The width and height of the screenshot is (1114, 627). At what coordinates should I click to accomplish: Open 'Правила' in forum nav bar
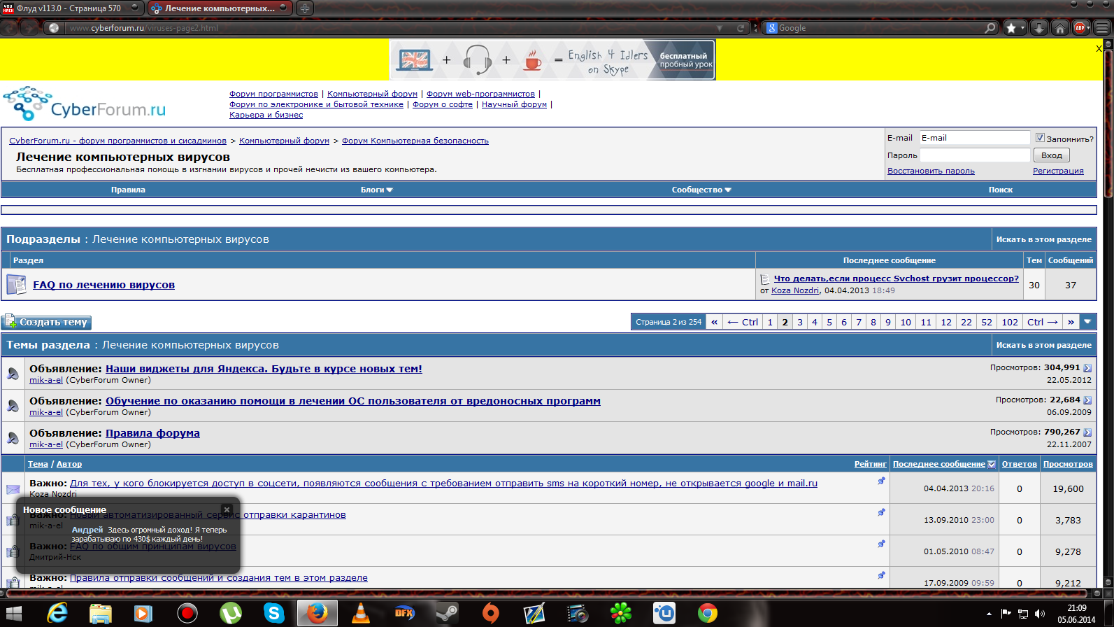click(128, 190)
